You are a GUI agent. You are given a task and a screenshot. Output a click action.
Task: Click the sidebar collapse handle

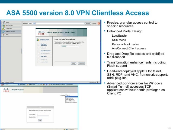coord(22,51)
